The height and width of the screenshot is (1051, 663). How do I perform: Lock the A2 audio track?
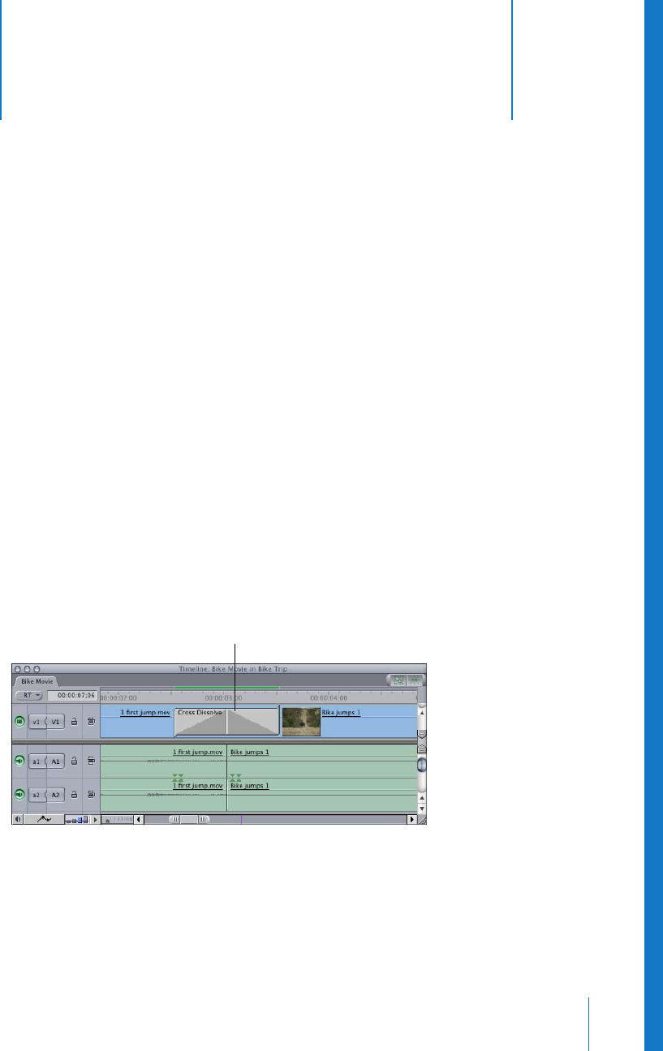74,795
